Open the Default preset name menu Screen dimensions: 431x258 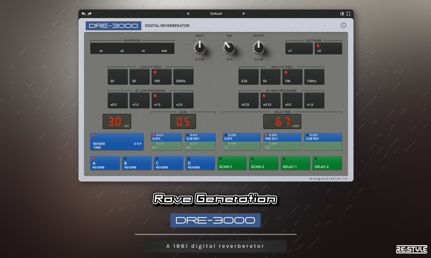tap(216, 14)
